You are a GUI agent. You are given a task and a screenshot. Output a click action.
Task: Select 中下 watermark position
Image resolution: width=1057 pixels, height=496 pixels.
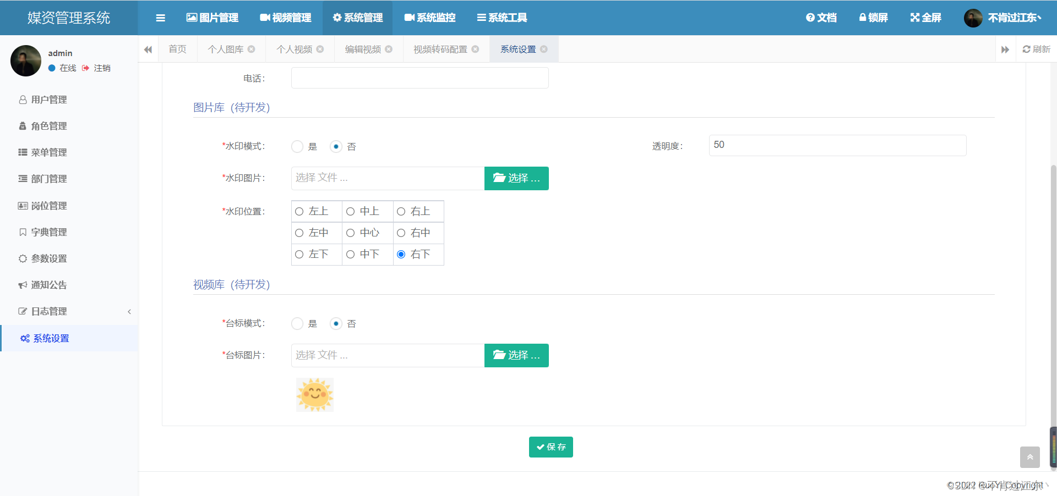(x=350, y=255)
